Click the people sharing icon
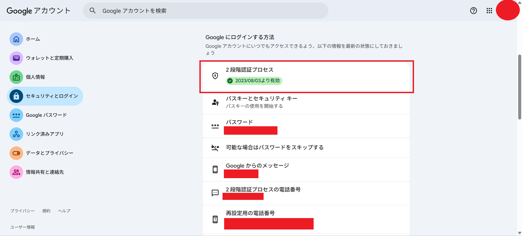The height and width of the screenshot is (236, 522). click(16, 172)
